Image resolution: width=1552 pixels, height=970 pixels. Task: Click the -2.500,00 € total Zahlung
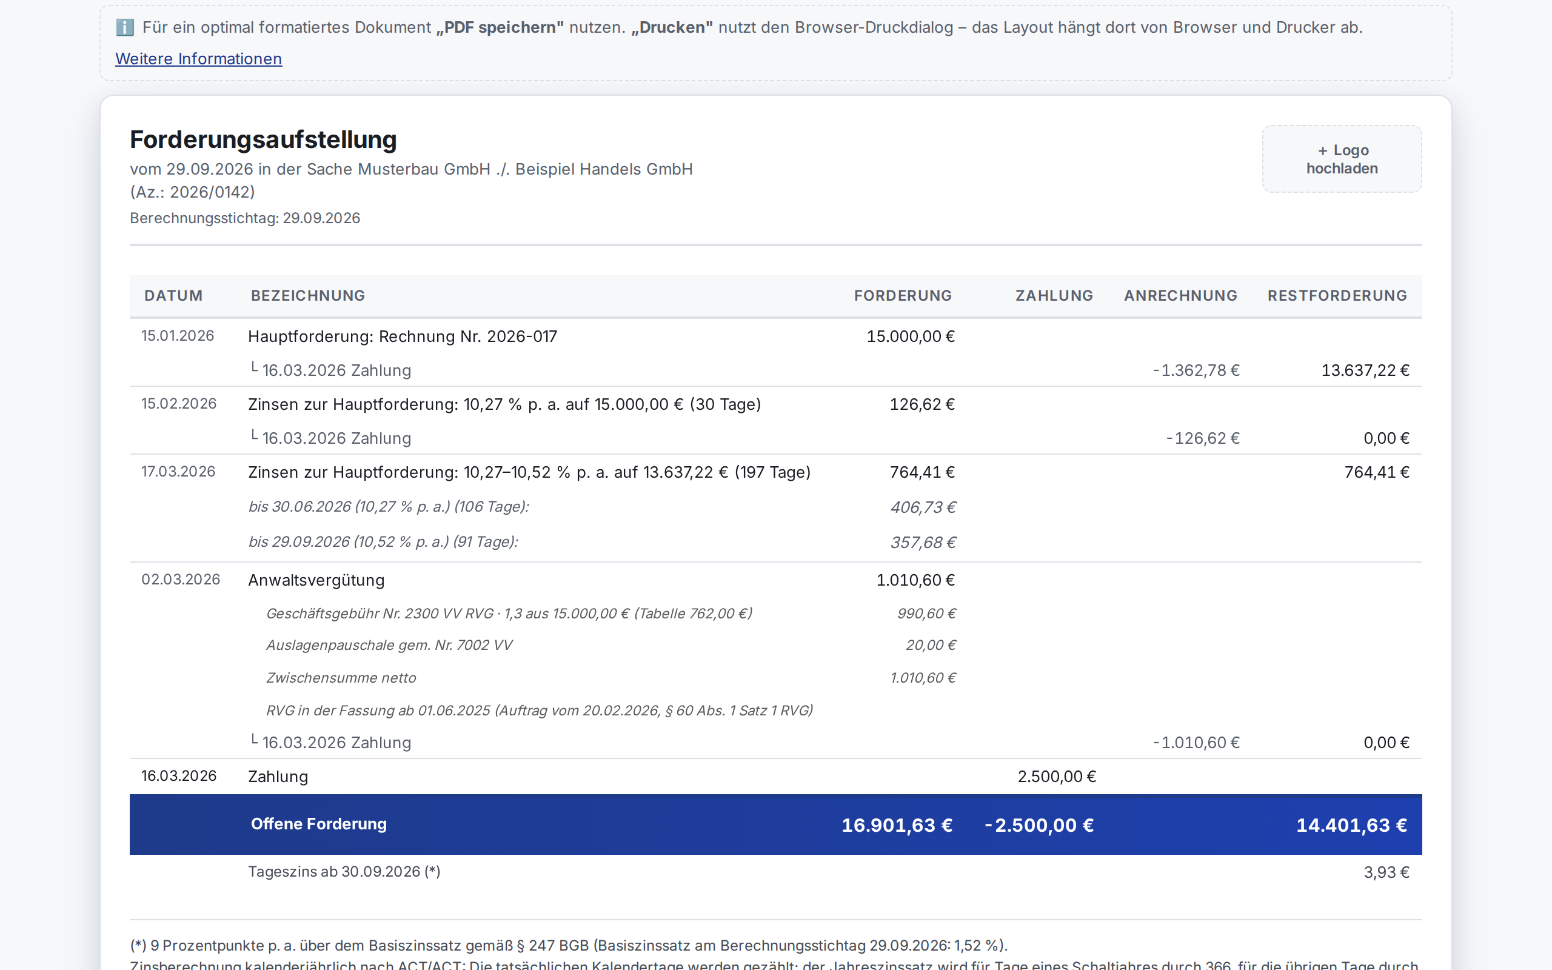[x=1039, y=825]
